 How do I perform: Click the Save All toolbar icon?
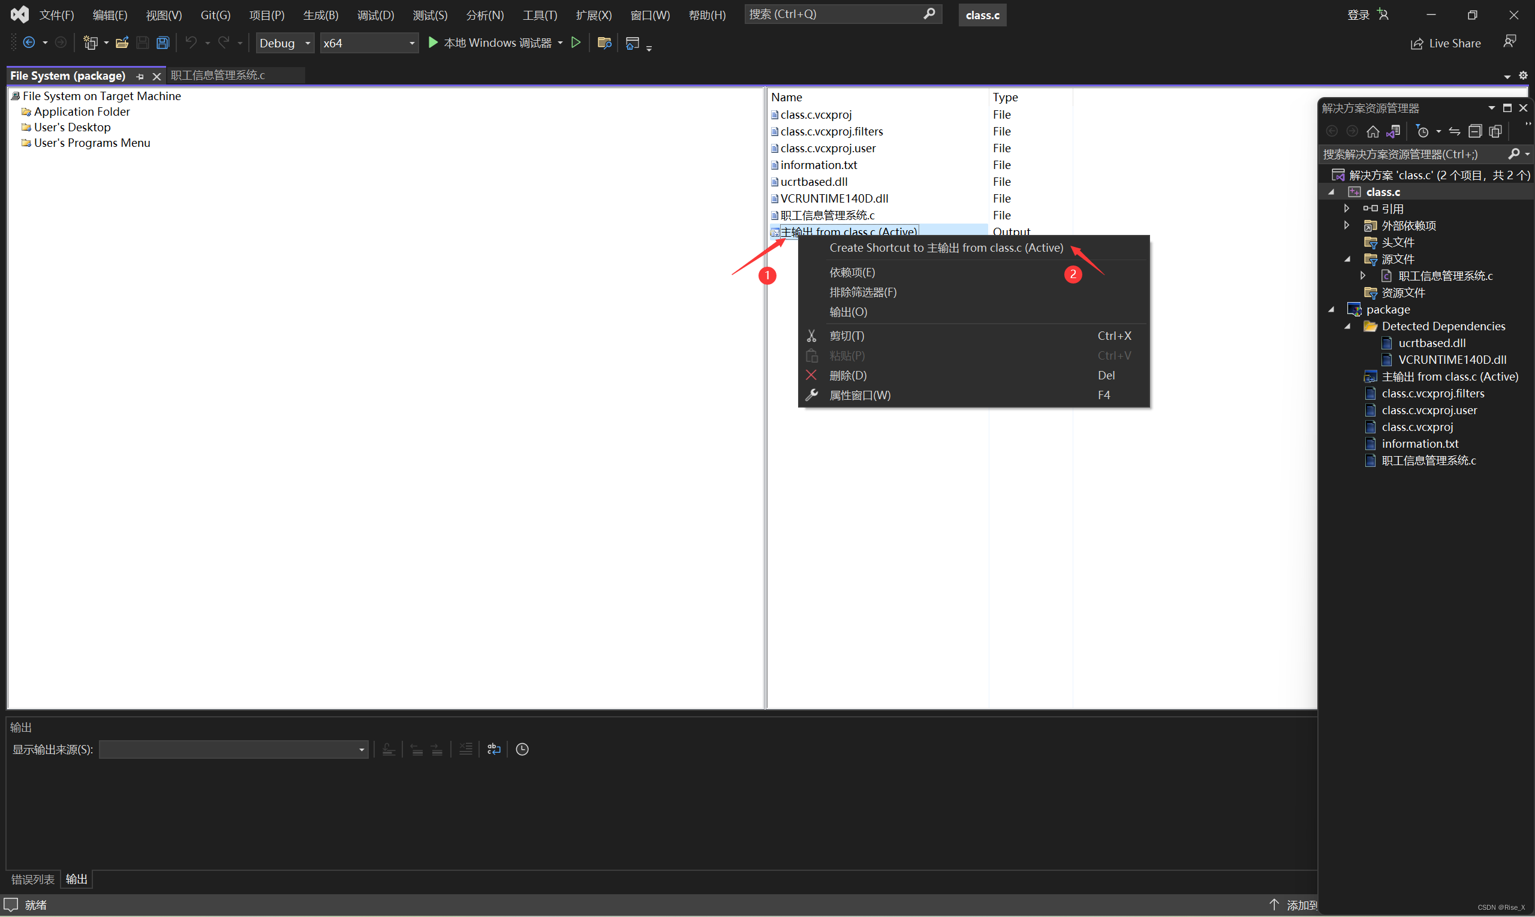(162, 43)
